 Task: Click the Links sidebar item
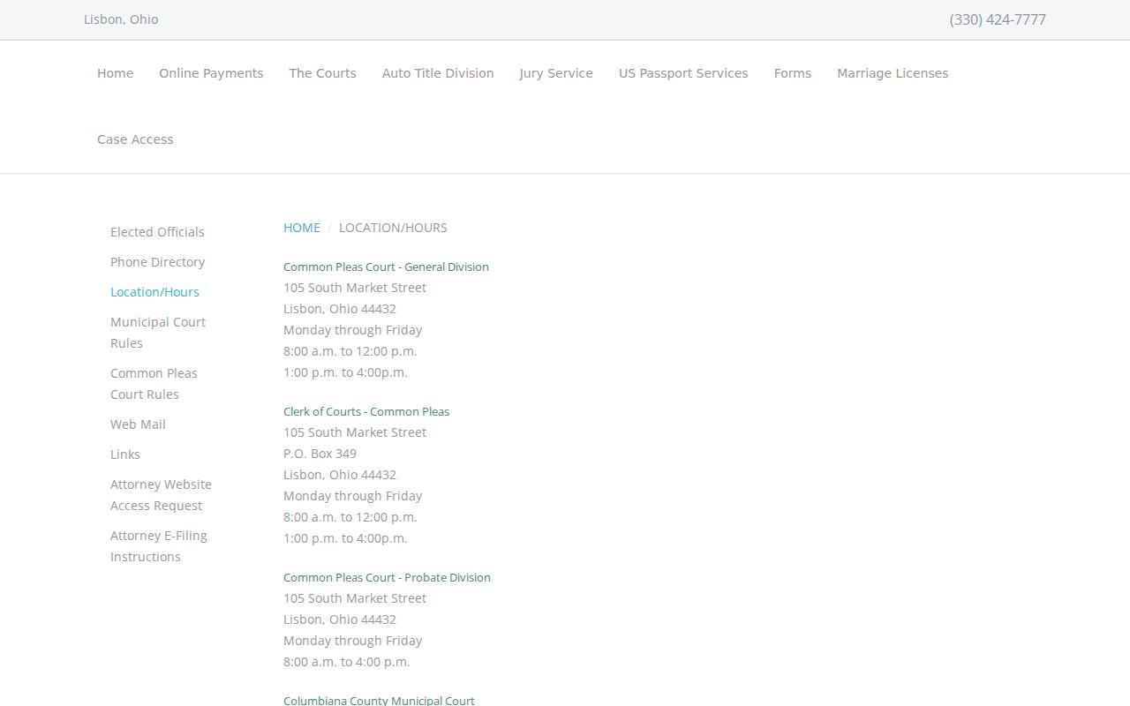[125, 454]
